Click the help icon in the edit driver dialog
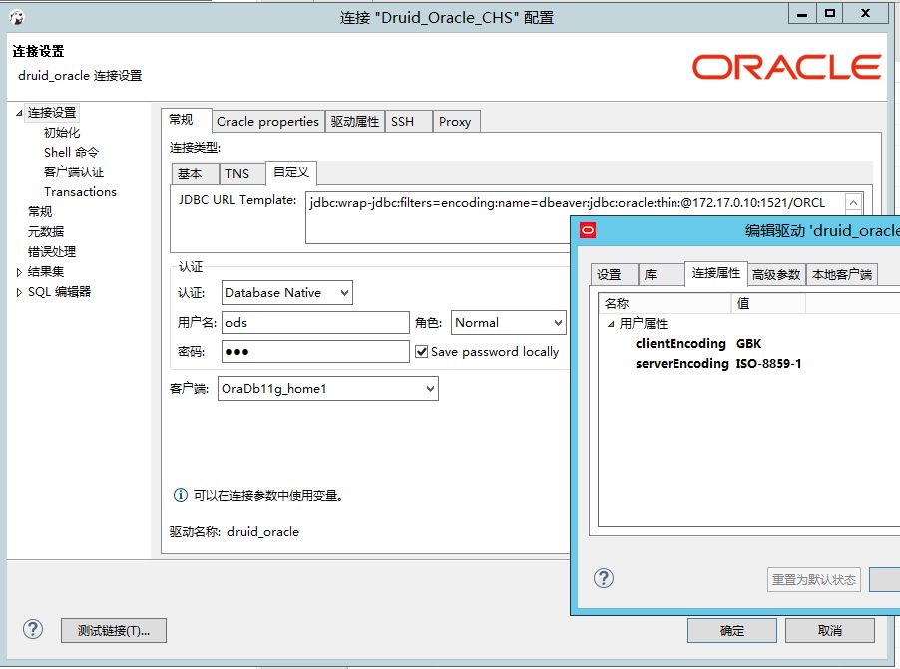900x669 pixels. tap(604, 578)
